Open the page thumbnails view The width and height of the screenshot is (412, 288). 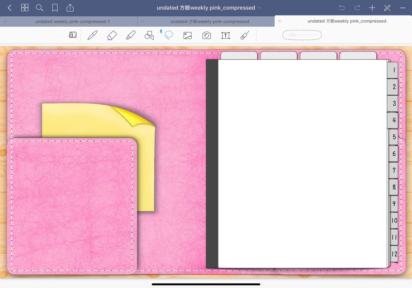coord(24,7)
